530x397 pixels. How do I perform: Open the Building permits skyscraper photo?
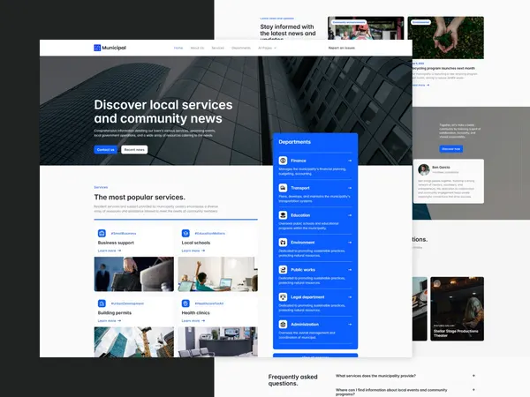(x=134, y=342)
